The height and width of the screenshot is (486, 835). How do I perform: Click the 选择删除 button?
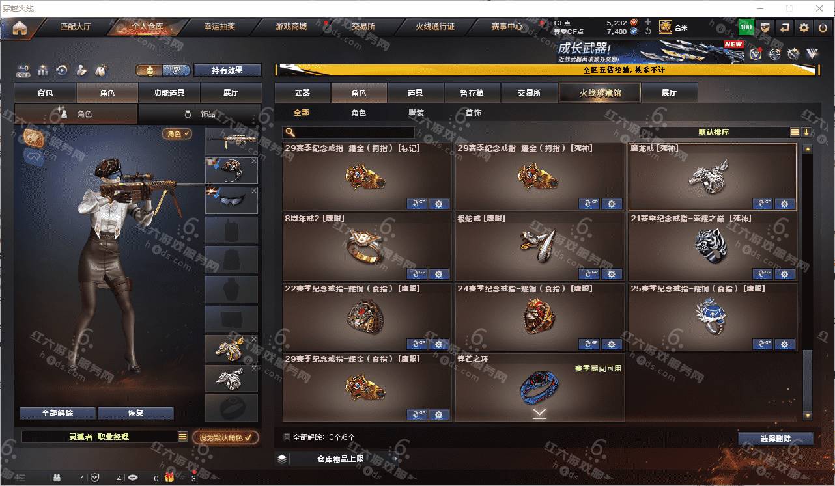(776, 439)
